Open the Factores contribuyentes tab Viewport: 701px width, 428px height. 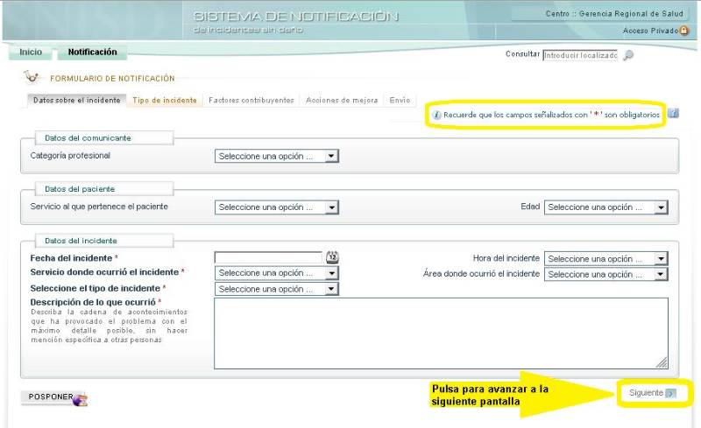point(251,100)
